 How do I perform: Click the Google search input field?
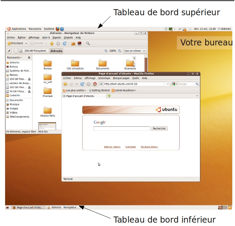(x=122, y=129)
